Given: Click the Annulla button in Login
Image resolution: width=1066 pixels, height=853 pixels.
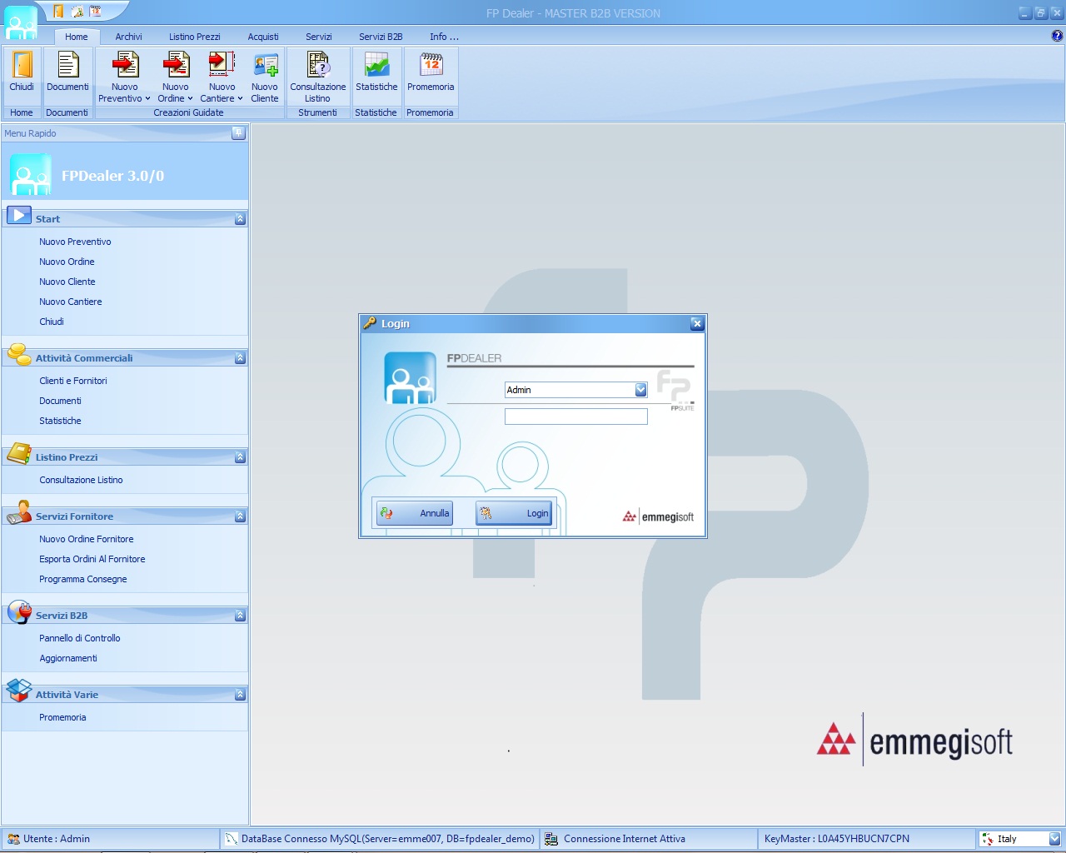Looking at the screenshot, I should tap(414, 513).
